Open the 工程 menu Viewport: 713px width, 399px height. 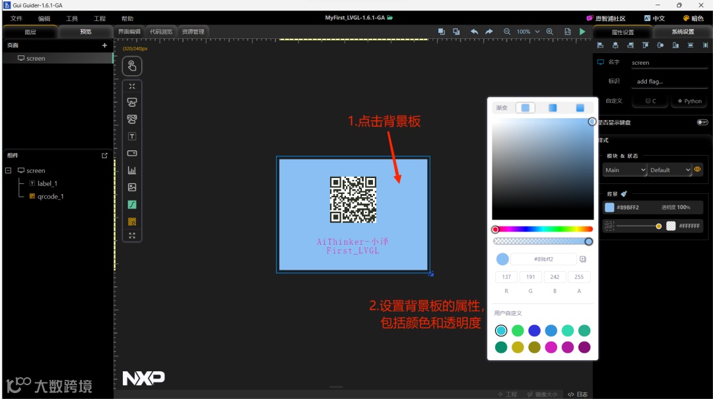pos(99,18)
